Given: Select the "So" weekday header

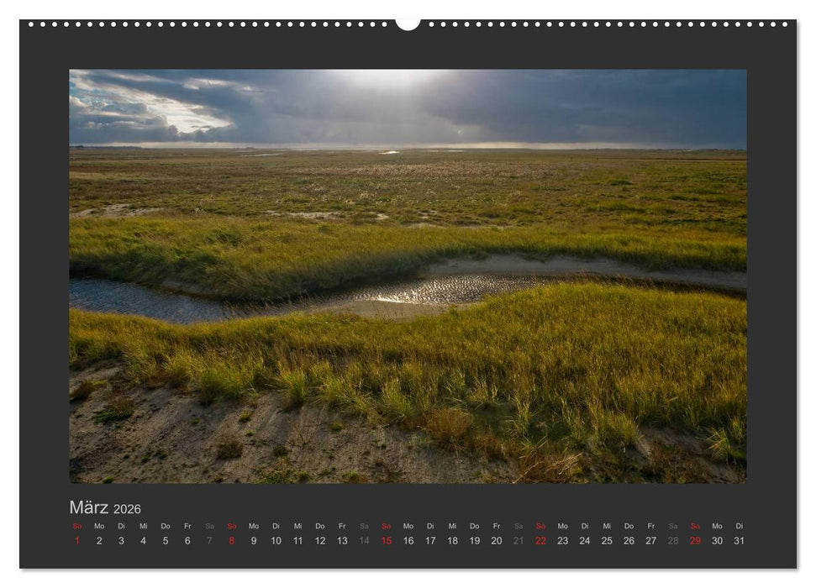Looking at the screenshot, I should coord(77,527).
